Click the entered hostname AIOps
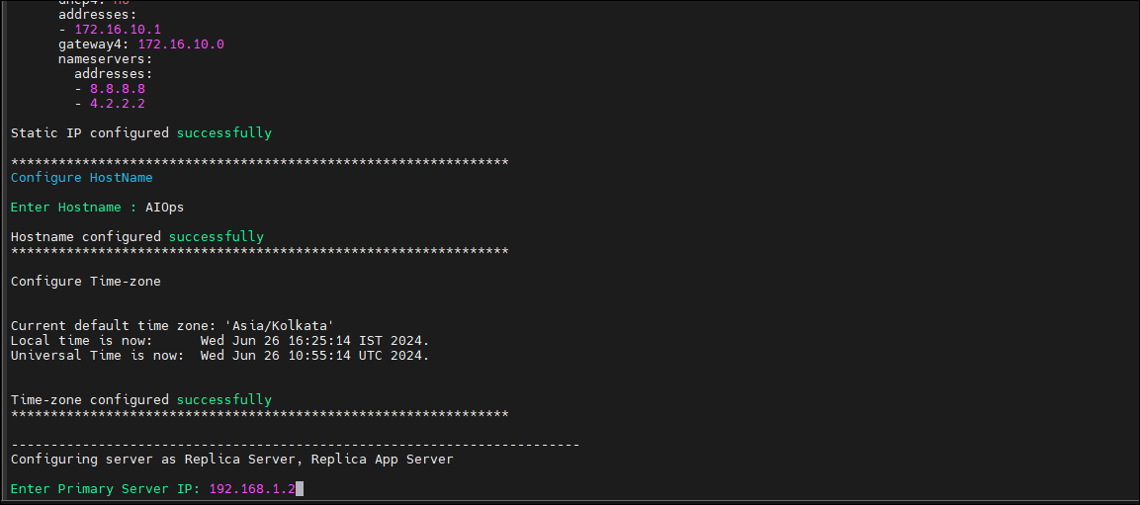 coord(164,208)
